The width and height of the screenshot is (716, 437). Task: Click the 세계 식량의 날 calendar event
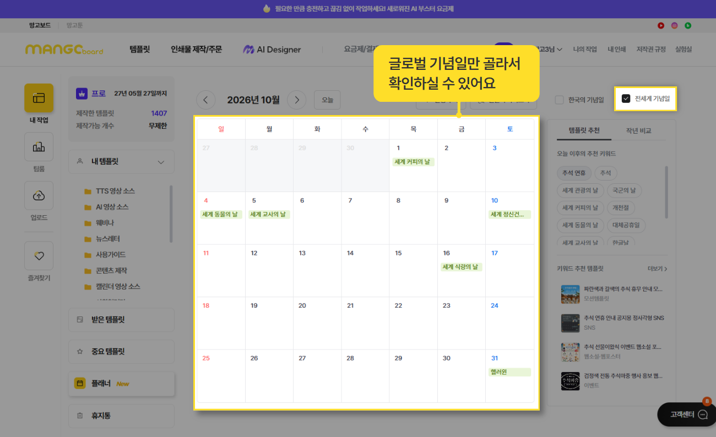click(x=461, y=267)
